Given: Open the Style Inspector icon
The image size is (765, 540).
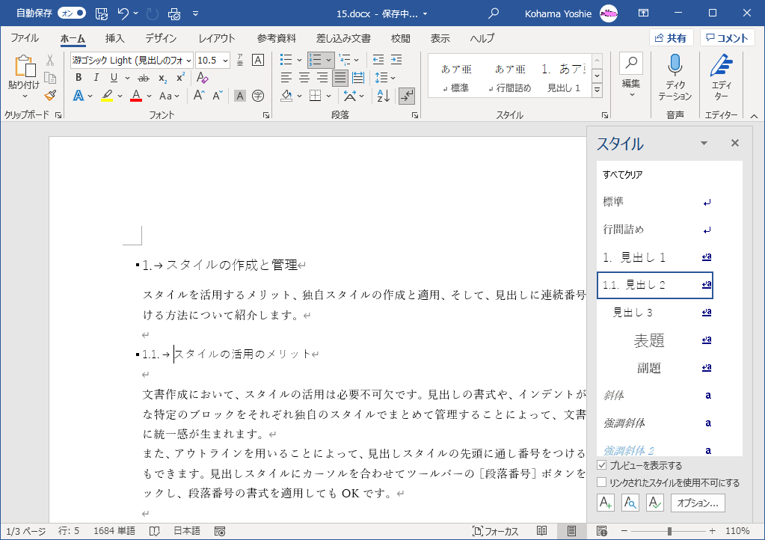Looking at the screenshot, I should 630,503.
